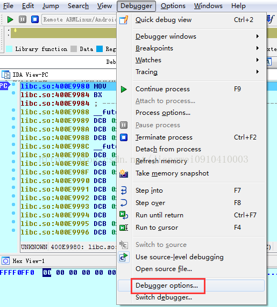The height and width of the screenshot is (307, 277).
Task: Choose Continue process from the menu
Action: [191, 89]
